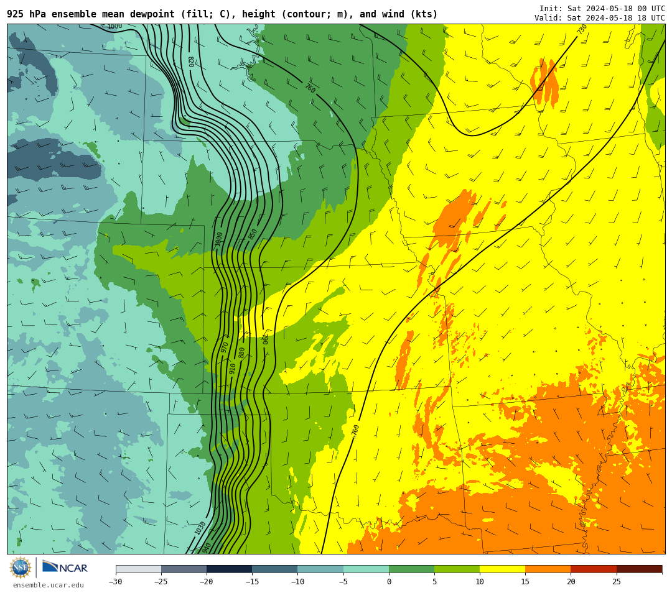Select the dark navy -20 to -15 colorbar segment
This screenshot has width=672, height=593.
(229, 569)
